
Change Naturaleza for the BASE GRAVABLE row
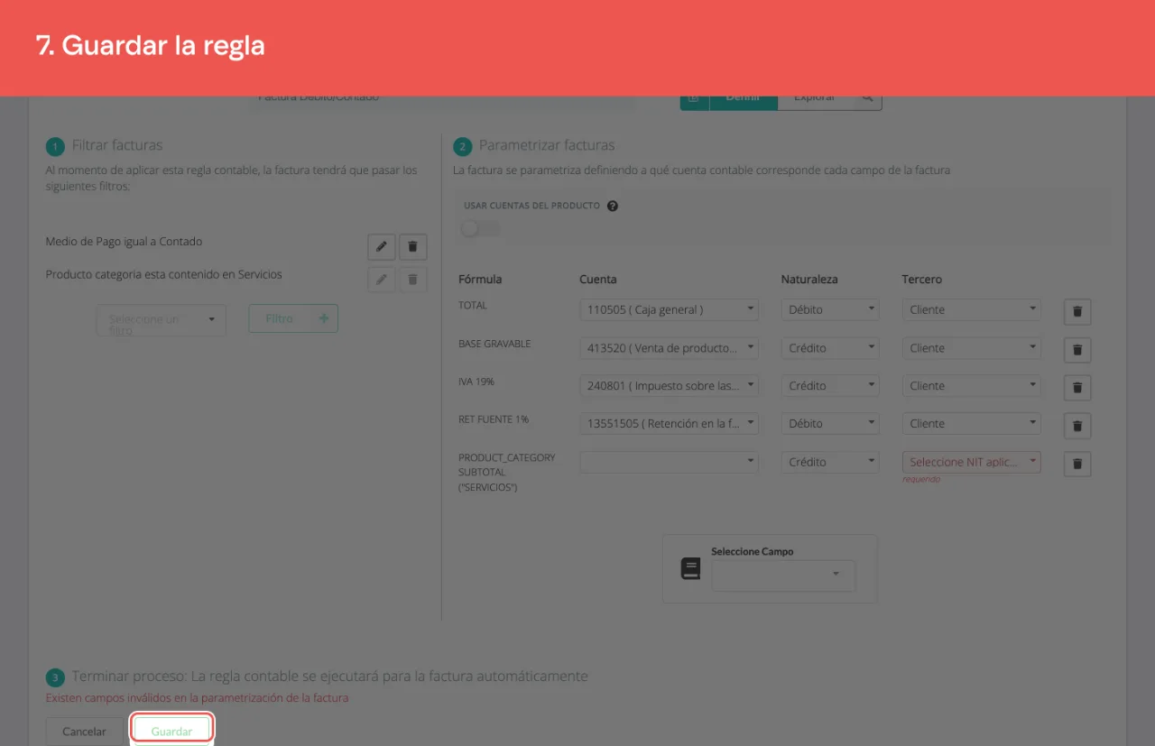click(x=830, y=347)
